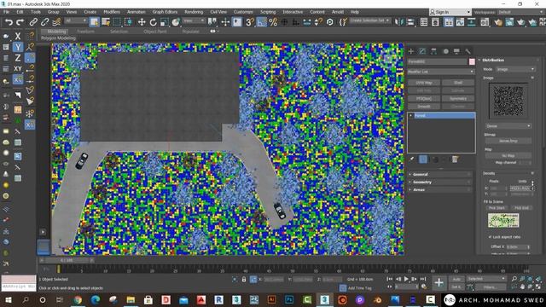This screenshot has width=546, height=307.
Task: Open Select by Name dialog
Action: click(106, 22)
